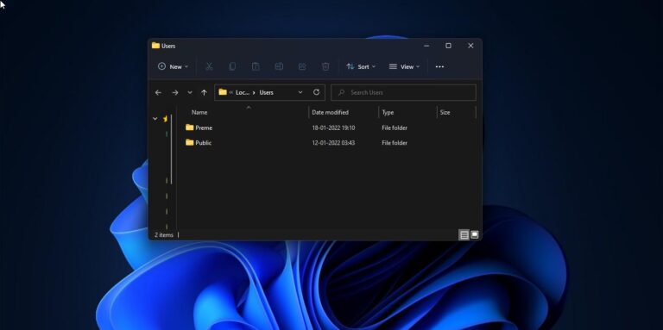This screenshot has width=663, height=330.
Task: Refresh the Users folder view
Action: click(x=316, y=92)
